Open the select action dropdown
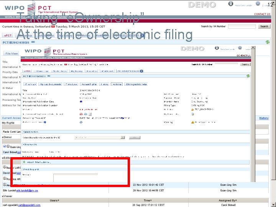276x207 pixels. [99, 138]
